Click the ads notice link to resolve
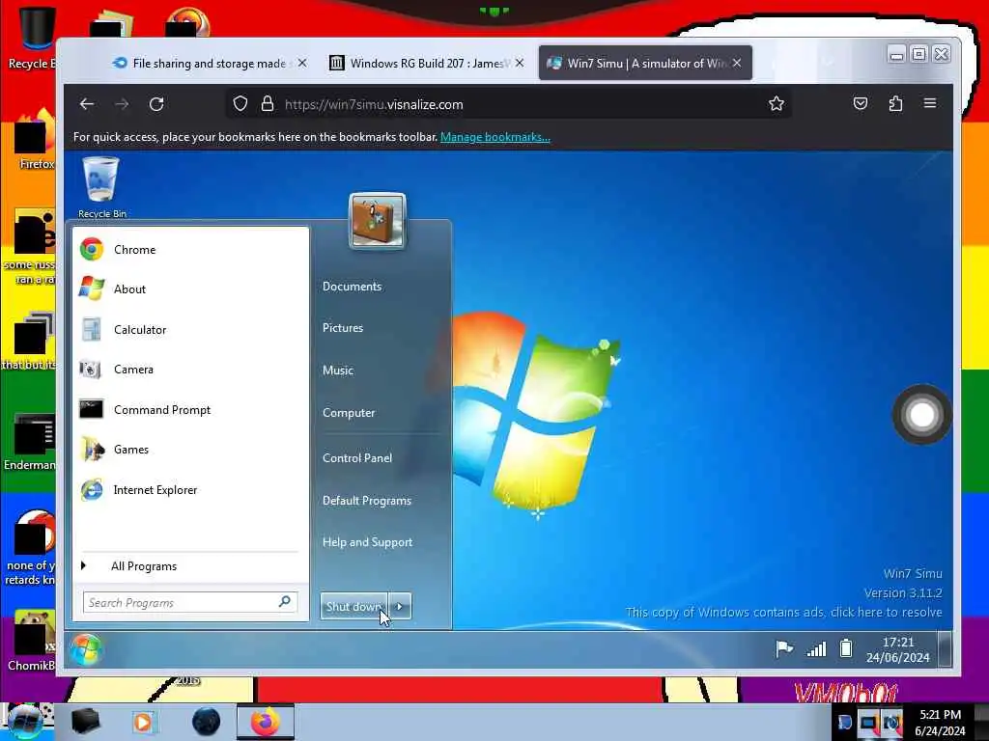 [x=784, y=612]
